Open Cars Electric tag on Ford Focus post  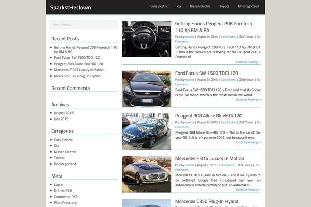(x=228, y=80)
